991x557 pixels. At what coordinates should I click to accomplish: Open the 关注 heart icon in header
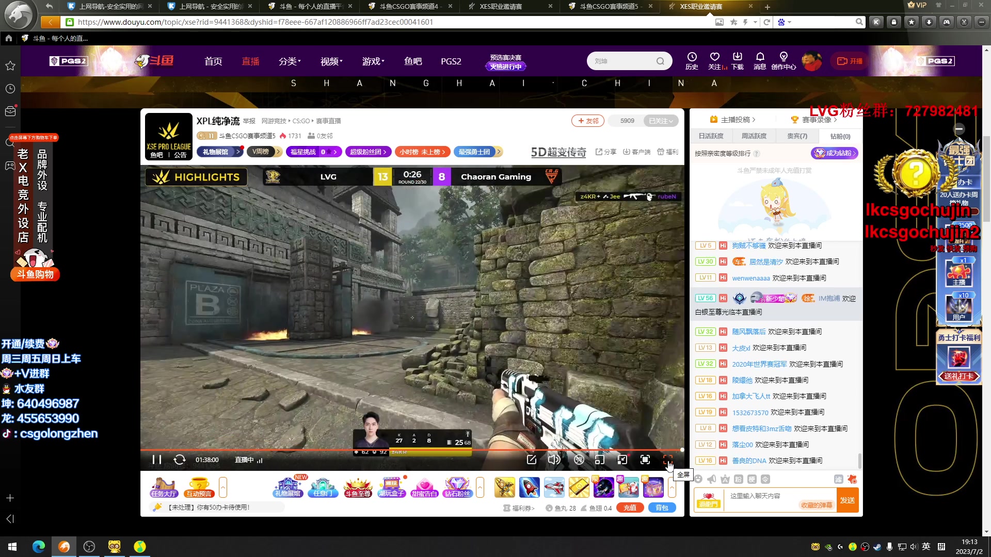pos(715,61)
